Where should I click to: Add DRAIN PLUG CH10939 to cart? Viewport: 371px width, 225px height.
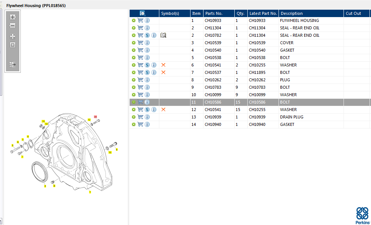(x=140, y=117)
